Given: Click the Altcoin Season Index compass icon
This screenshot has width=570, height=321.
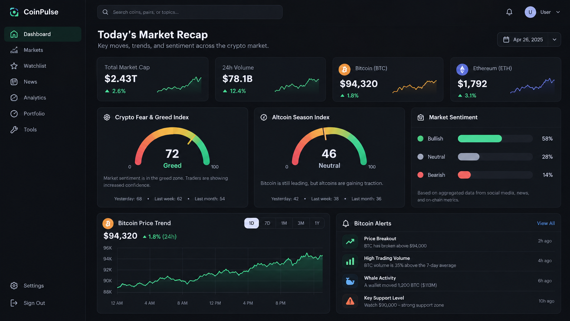Looking at the screenshot, I should (x=264, y=117).
